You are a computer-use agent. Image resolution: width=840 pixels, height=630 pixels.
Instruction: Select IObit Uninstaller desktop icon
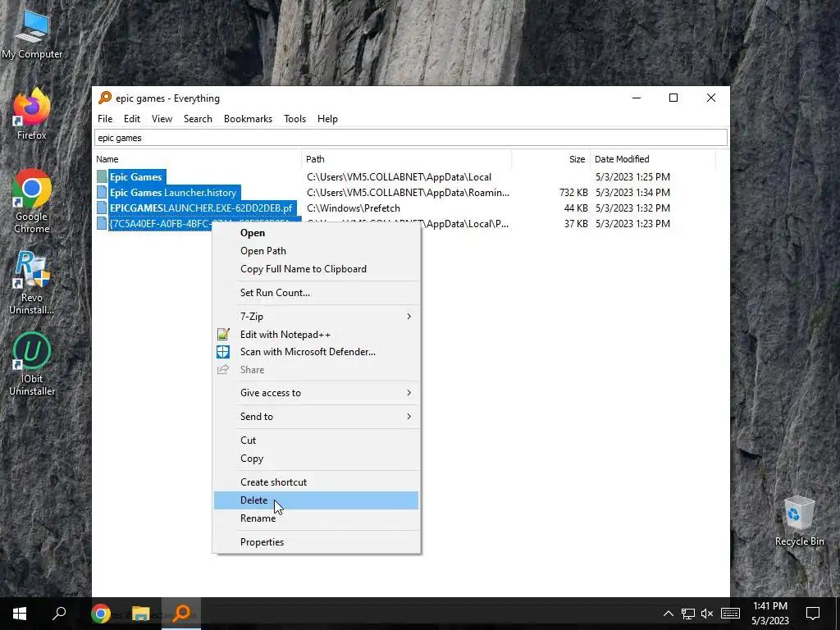[32, 364]
